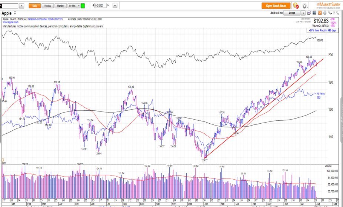
Task: Step back one date with left arrow
Action: [x=93, y=6]
